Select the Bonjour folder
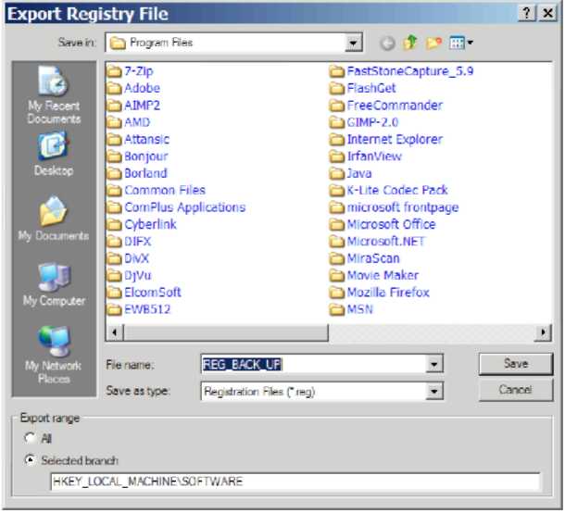Viewport: 565px width, 513px height. [138, 156]
